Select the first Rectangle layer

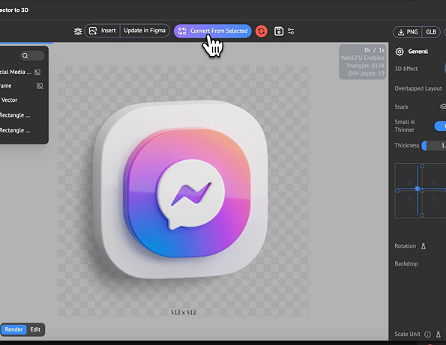tap(15, 115)
